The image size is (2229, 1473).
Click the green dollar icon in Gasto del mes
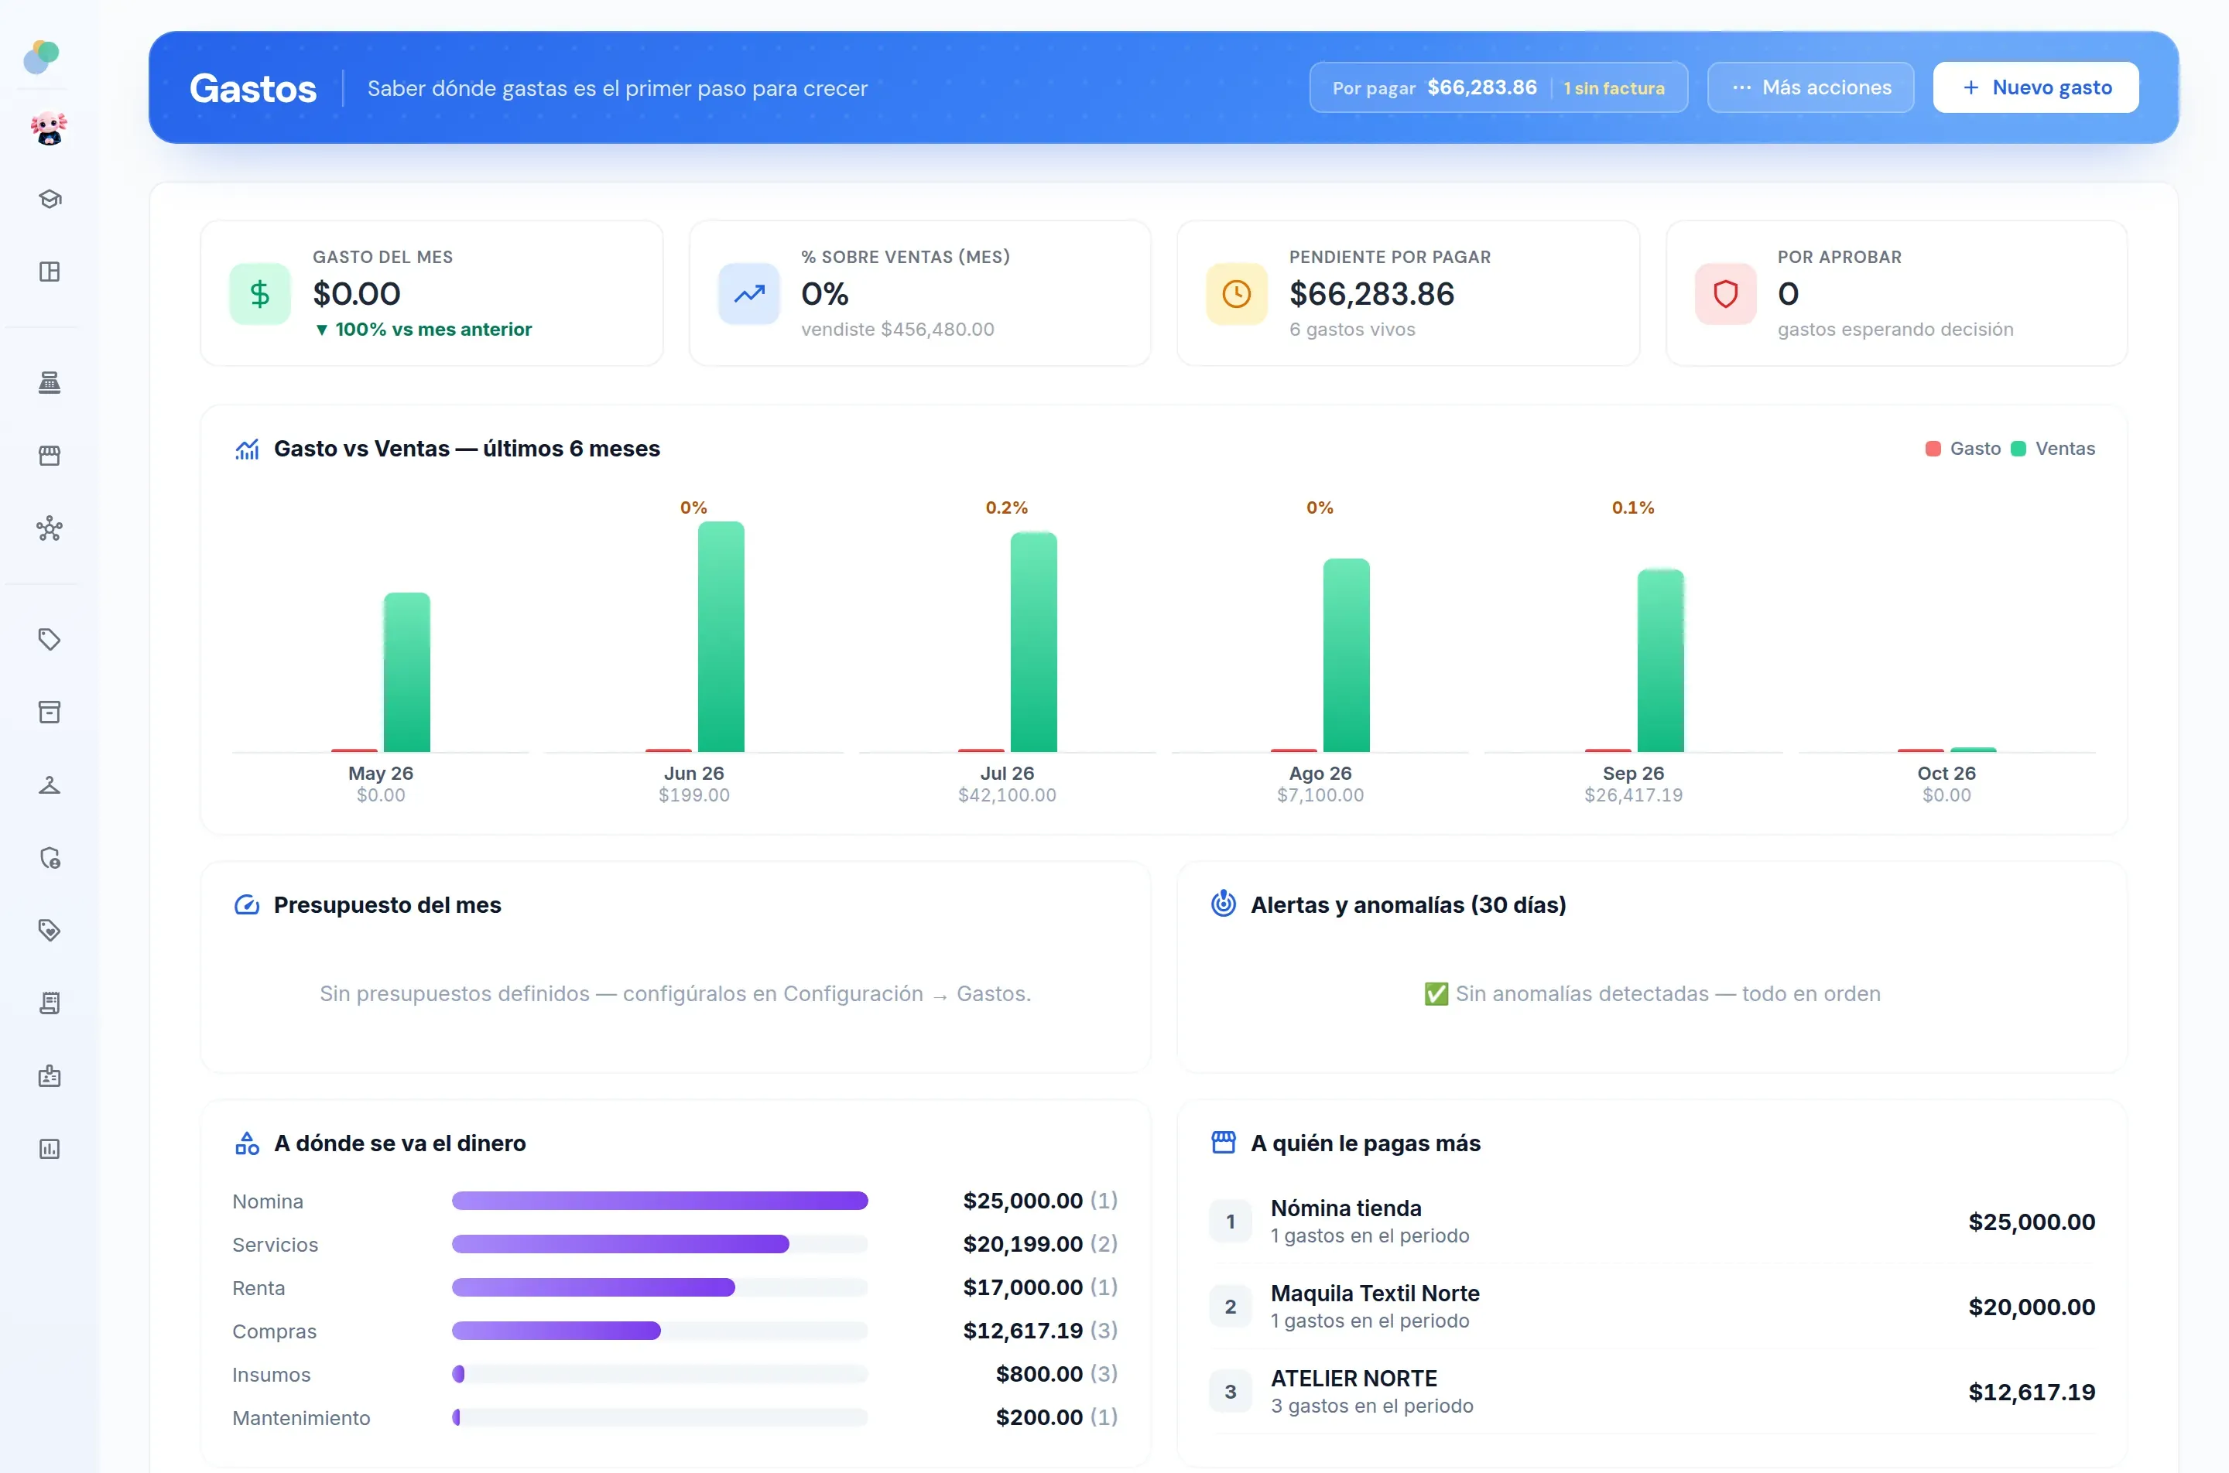[x=260, y=294]
